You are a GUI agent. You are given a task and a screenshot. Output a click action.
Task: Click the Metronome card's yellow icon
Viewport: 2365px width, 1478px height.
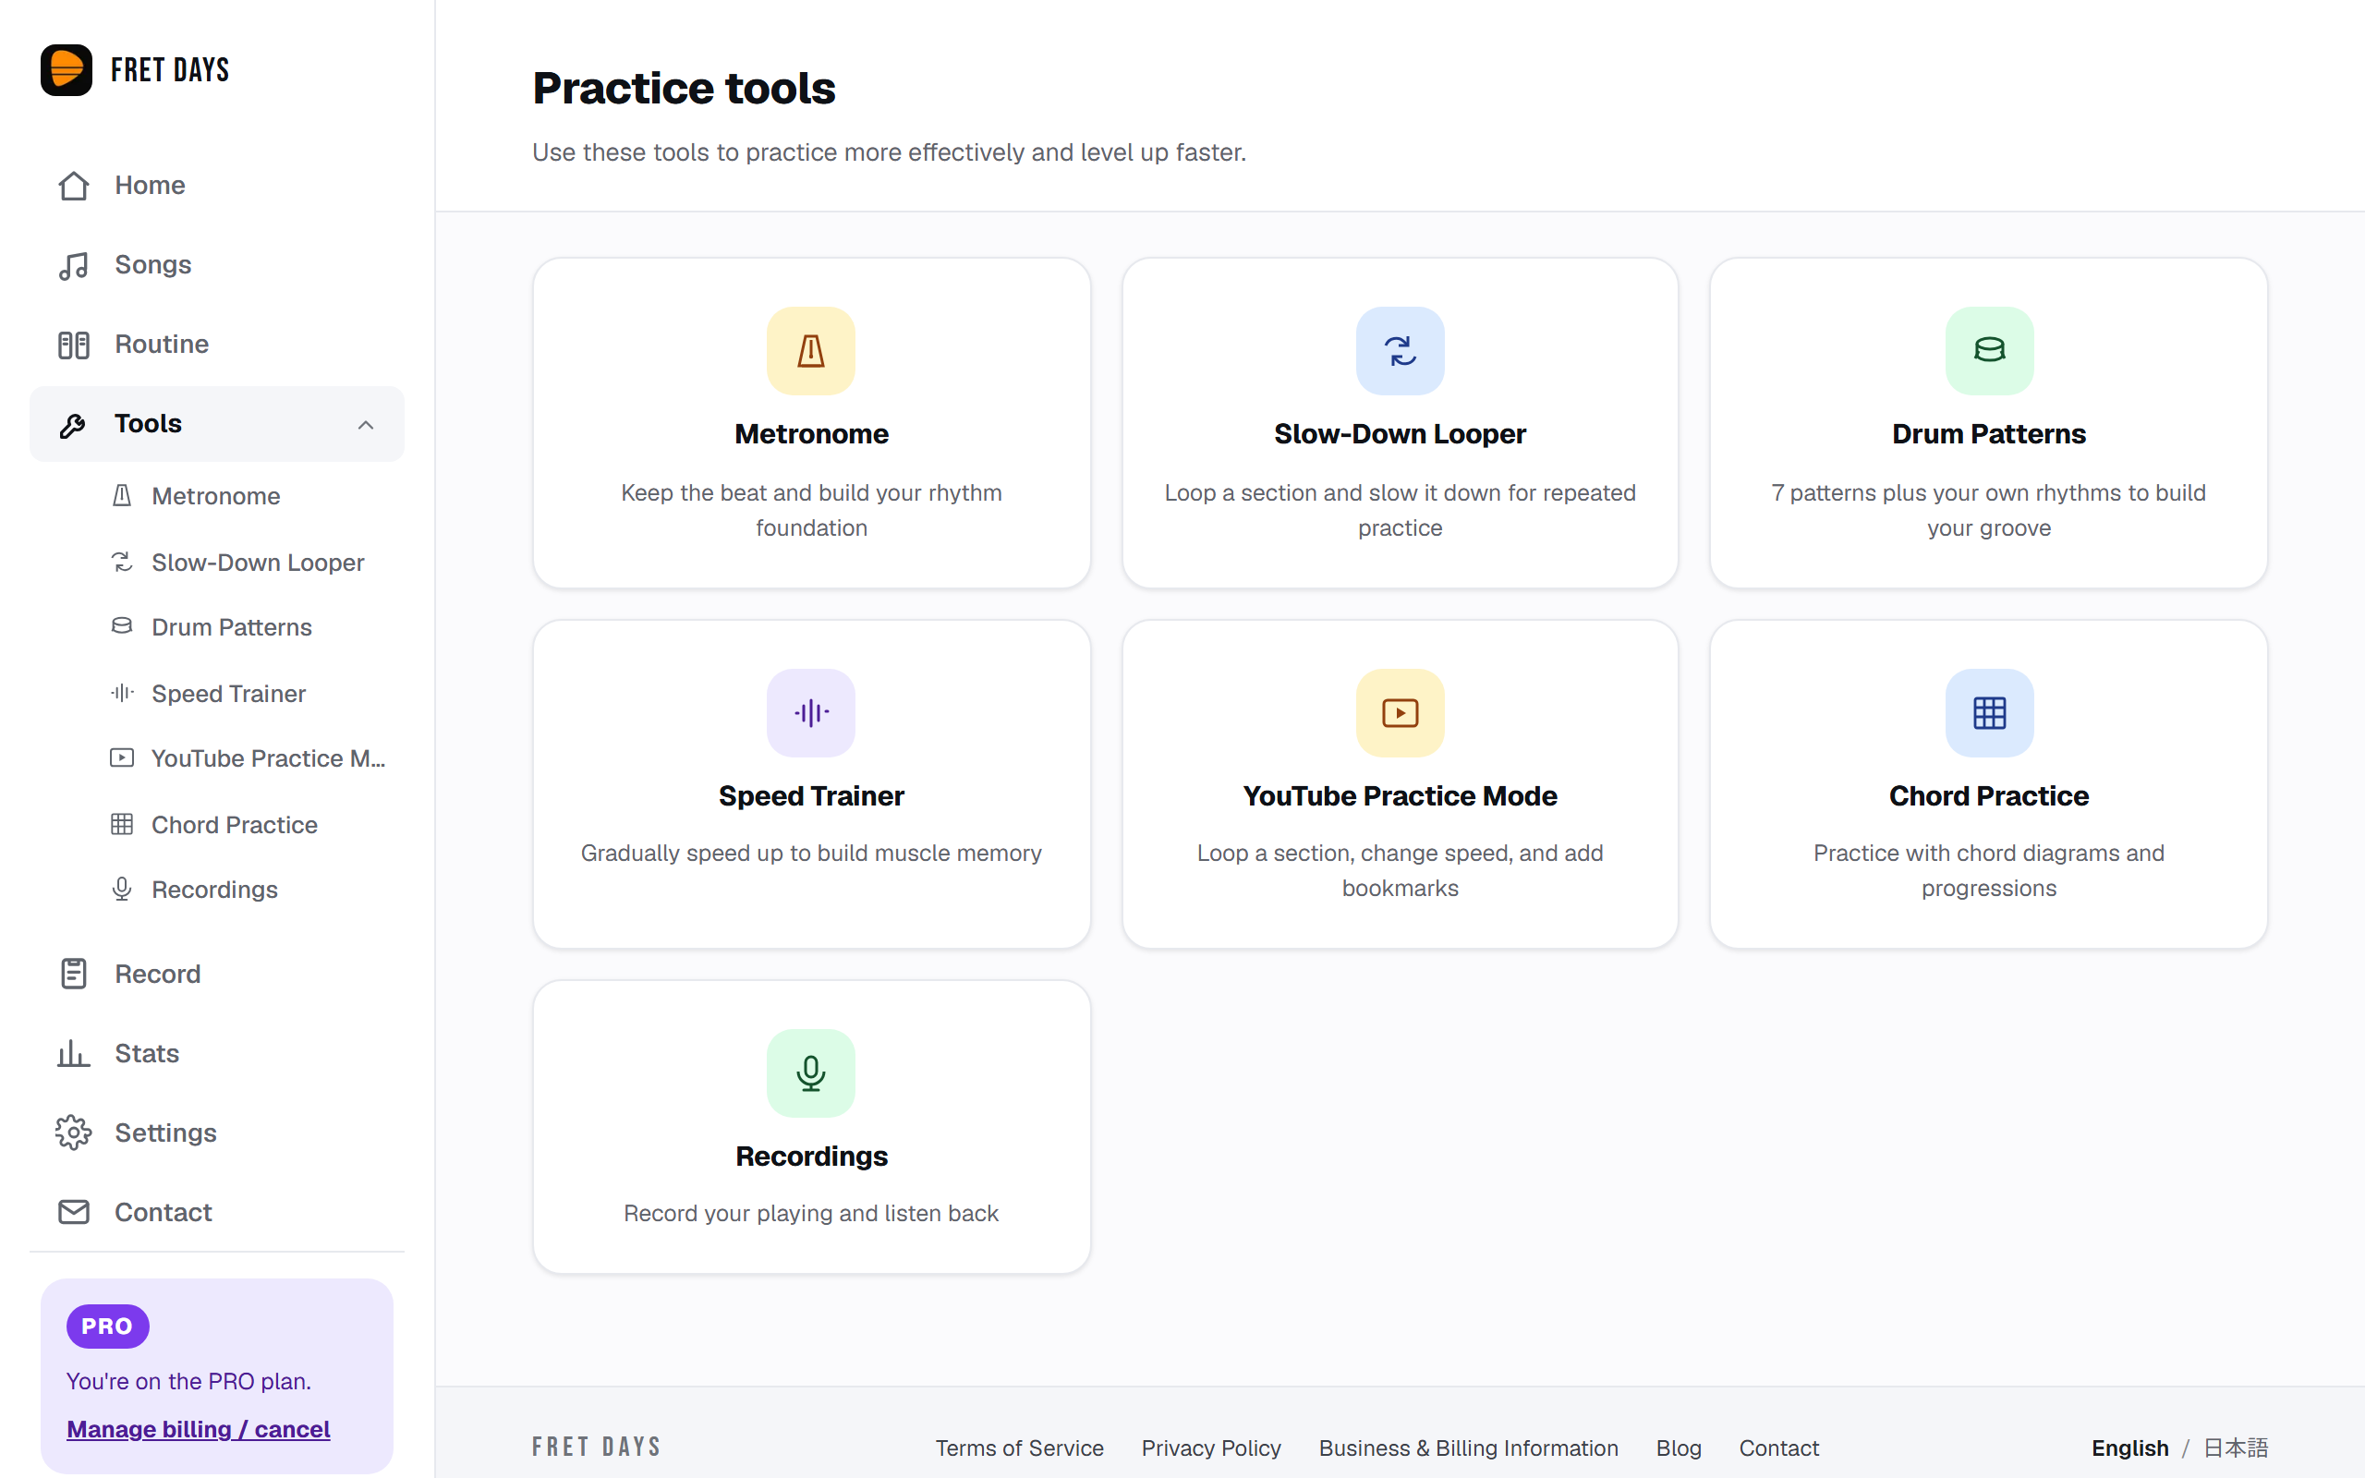coord(811,351)
